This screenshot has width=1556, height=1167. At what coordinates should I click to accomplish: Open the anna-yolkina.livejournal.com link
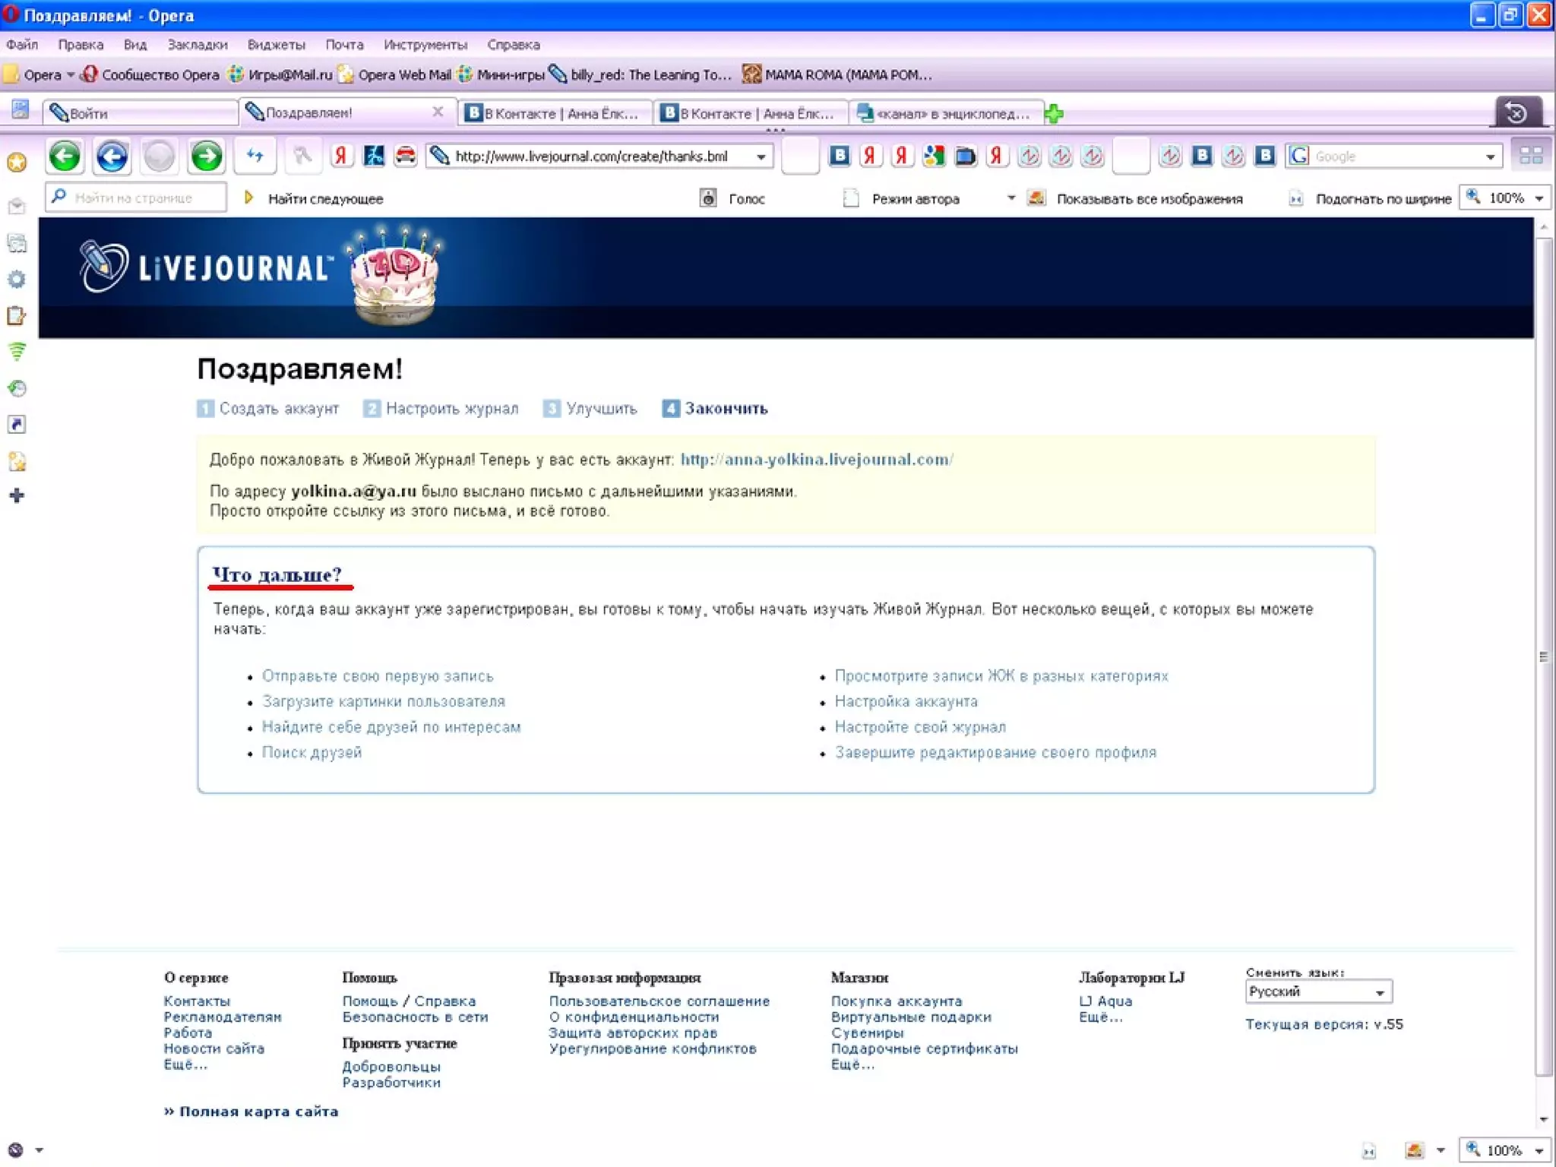(816, 460)
